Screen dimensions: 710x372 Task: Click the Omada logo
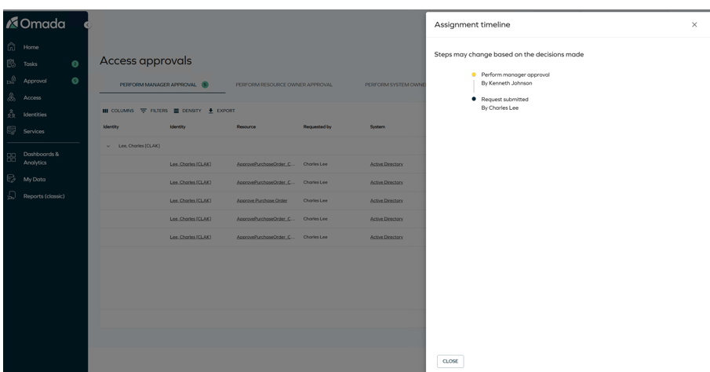[x=36, y=24]
